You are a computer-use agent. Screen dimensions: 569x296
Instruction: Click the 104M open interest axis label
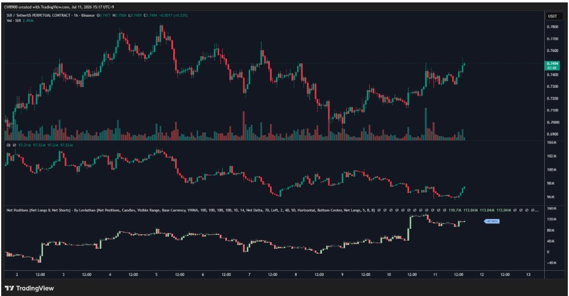point(551,143)
